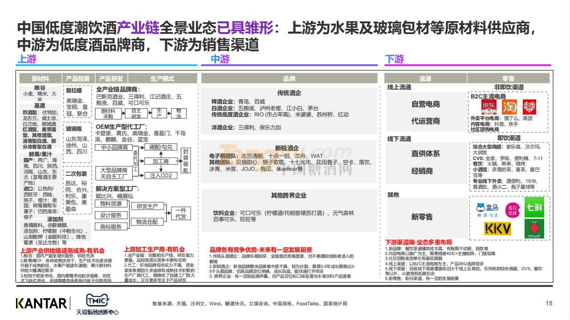570x320 pixels.
Task: Click the 全产业链品牌商 heading
Action: [x=118, y=89]
